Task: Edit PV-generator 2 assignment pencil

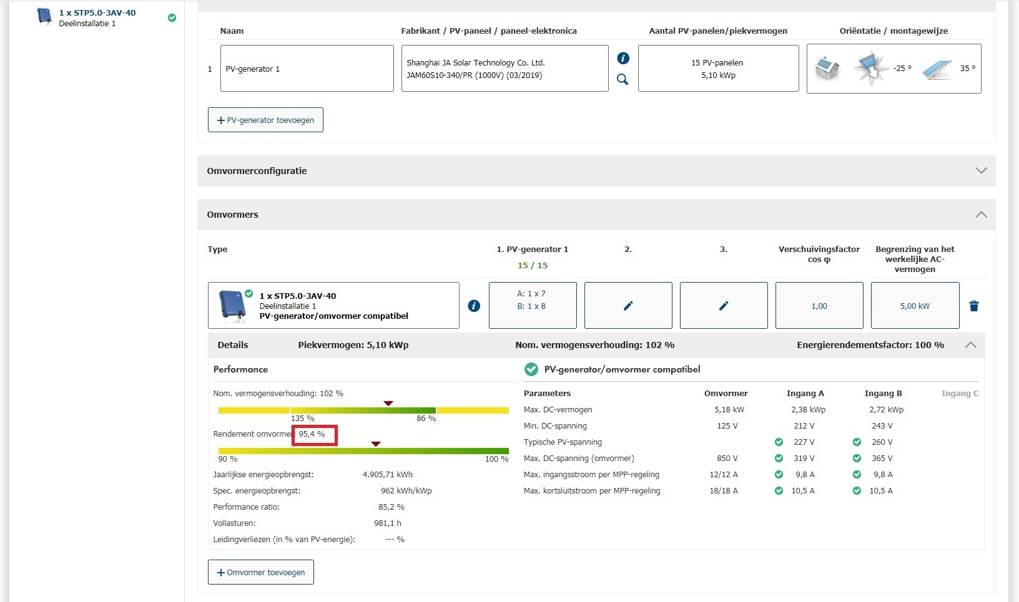Action: point(628,306)
